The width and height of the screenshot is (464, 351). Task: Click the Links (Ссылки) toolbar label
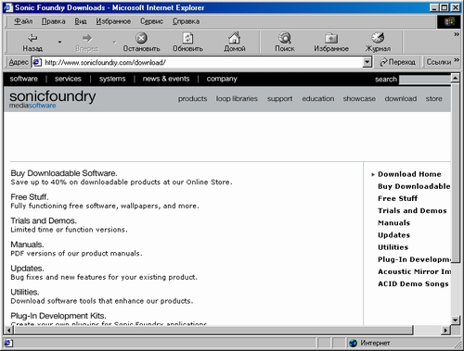click(438, 62)
